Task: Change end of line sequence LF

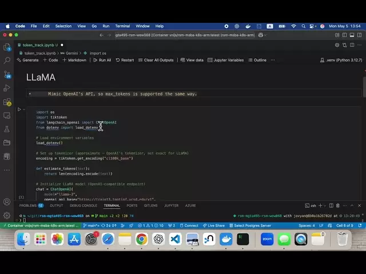Action: 321,225
